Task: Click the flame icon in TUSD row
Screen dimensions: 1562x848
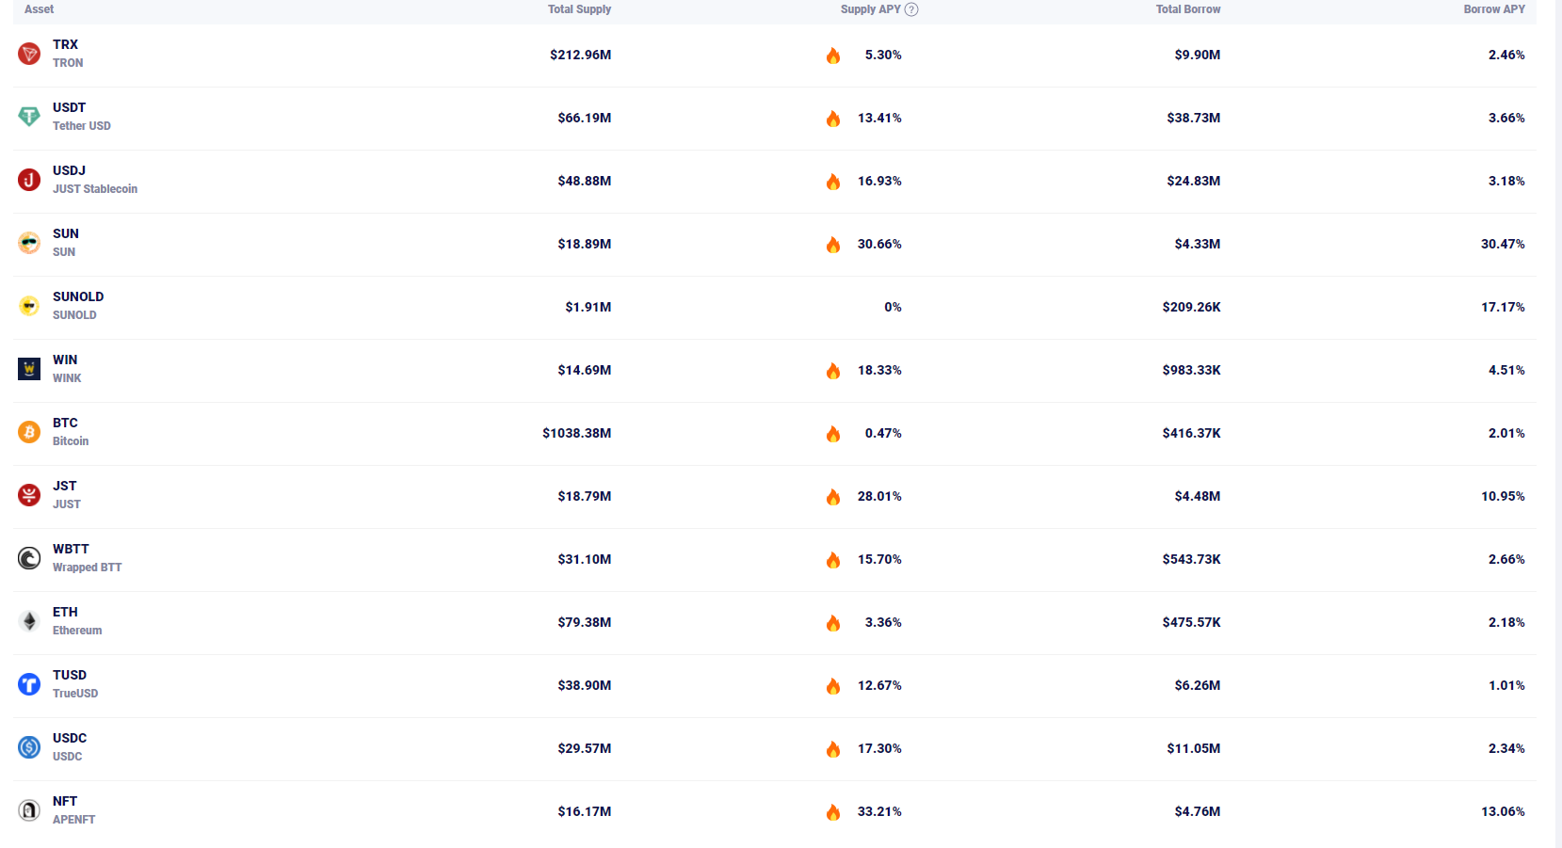Action: click(833, 686)
